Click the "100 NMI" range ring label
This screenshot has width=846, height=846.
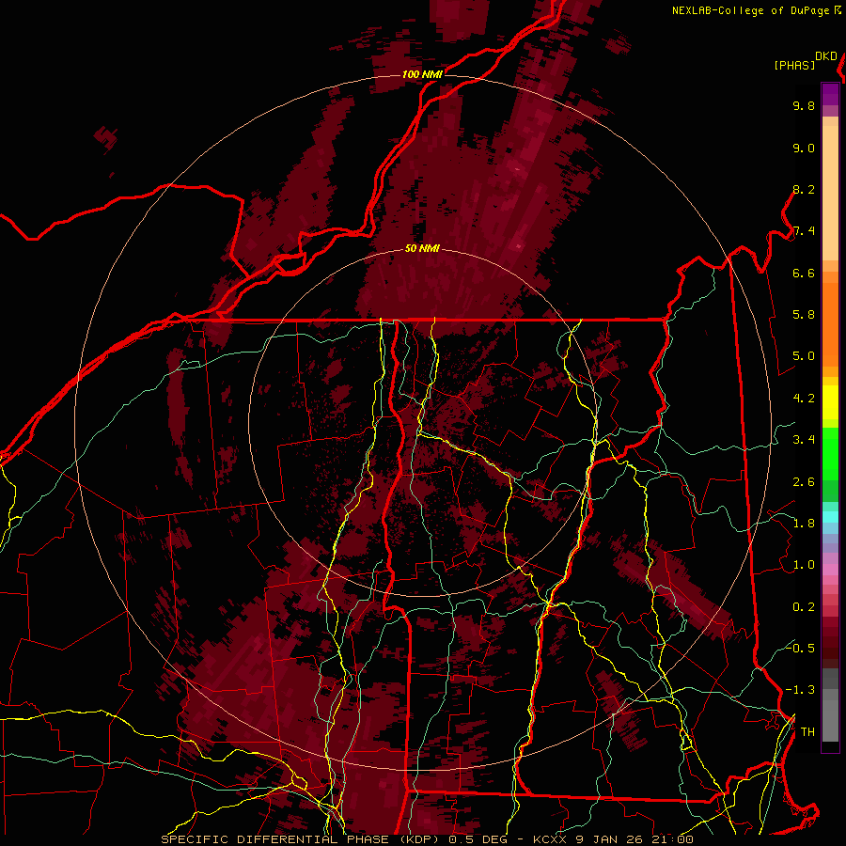[x=422, y=74]
